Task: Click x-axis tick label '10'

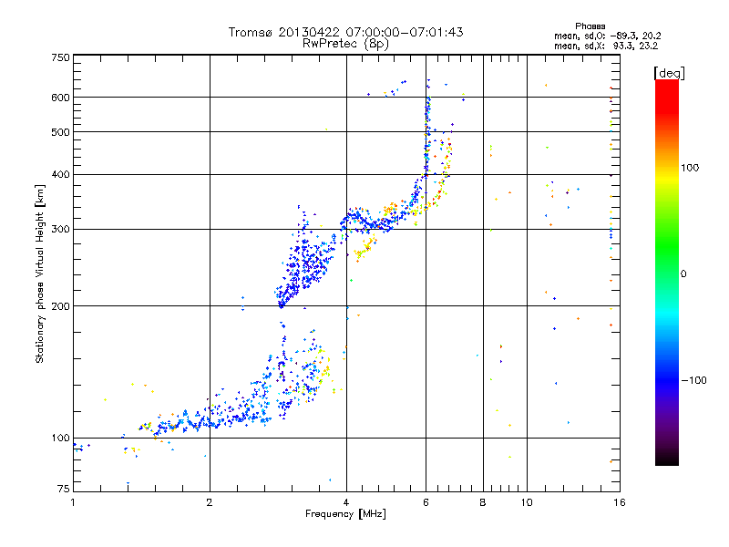Action: pyautogui.click(x=527, y=502)
